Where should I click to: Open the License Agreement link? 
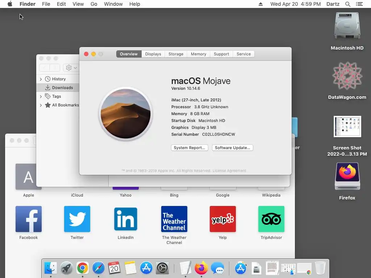[229, 171]
